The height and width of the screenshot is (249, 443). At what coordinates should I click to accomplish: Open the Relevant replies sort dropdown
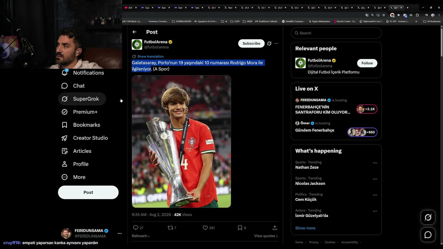141,236
